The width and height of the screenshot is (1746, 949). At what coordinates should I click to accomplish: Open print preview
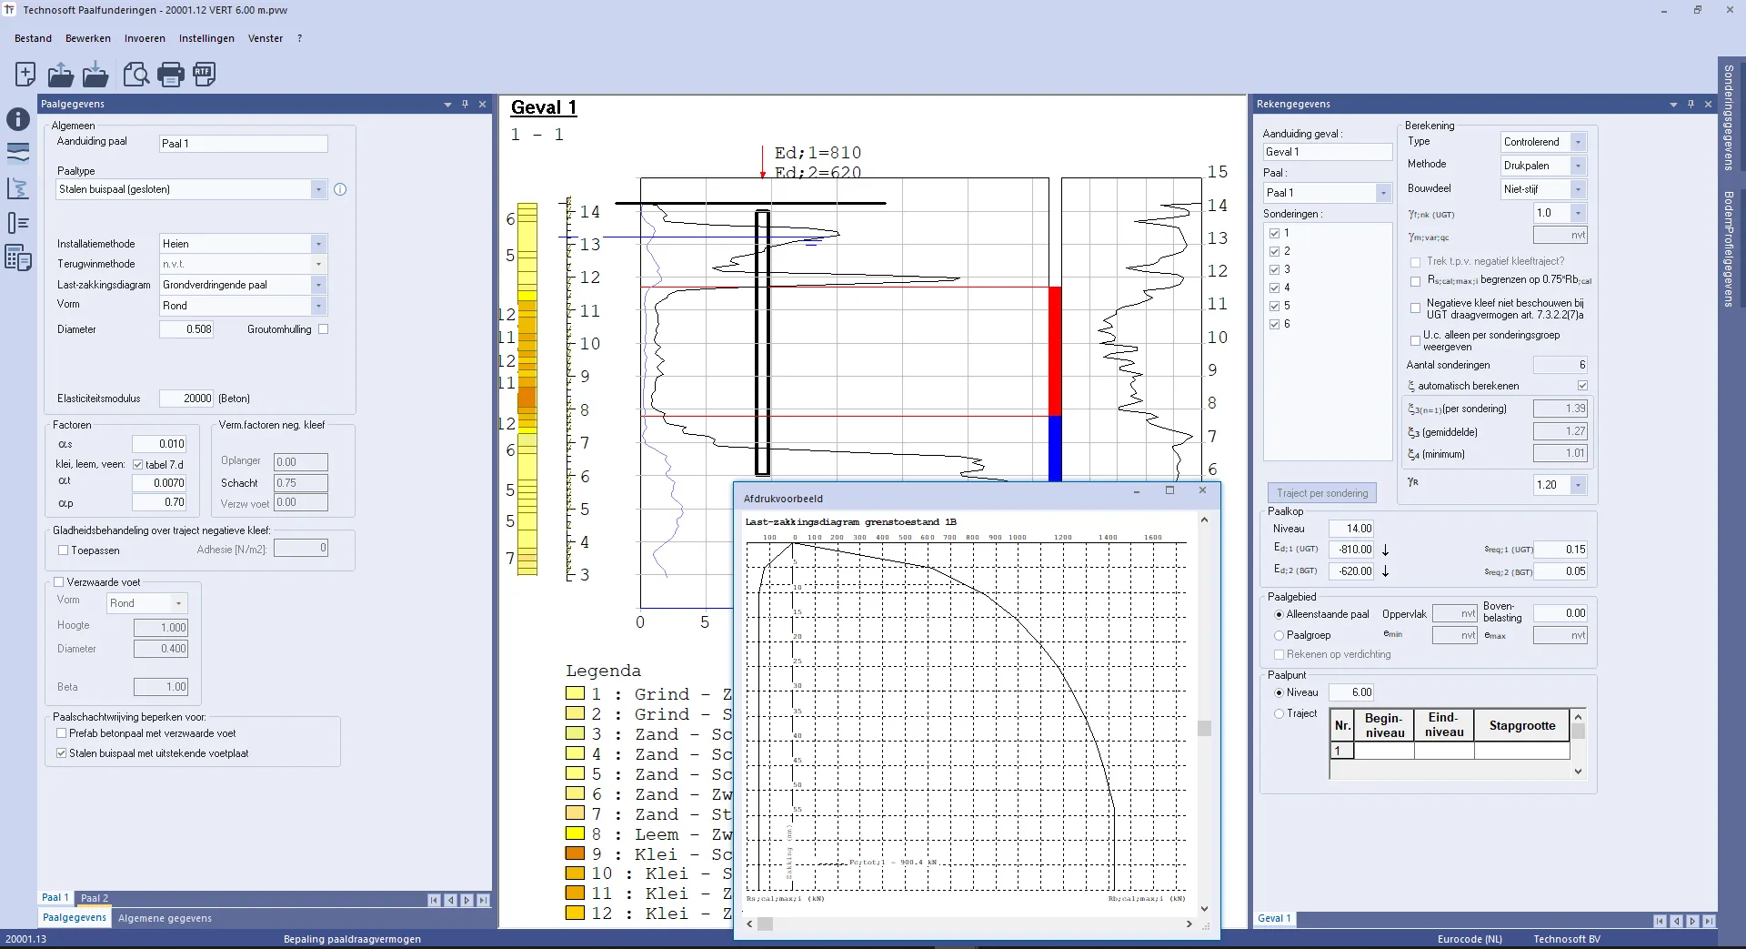(x=135, y=74)
